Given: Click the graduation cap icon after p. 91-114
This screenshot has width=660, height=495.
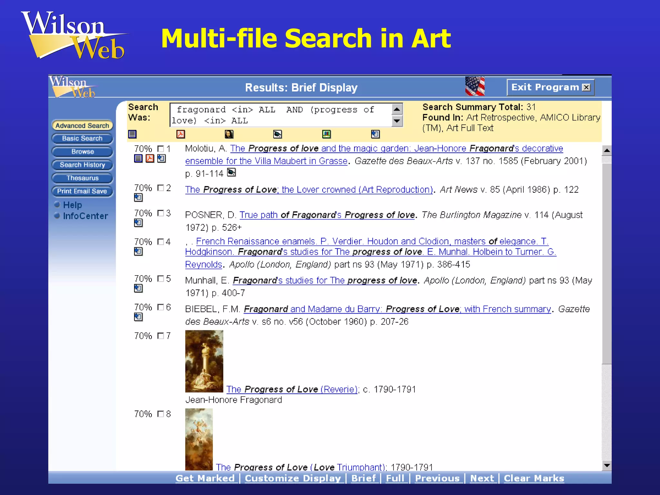Looking at the screenshot, I should pyautogui.click(x=231, y=173).
